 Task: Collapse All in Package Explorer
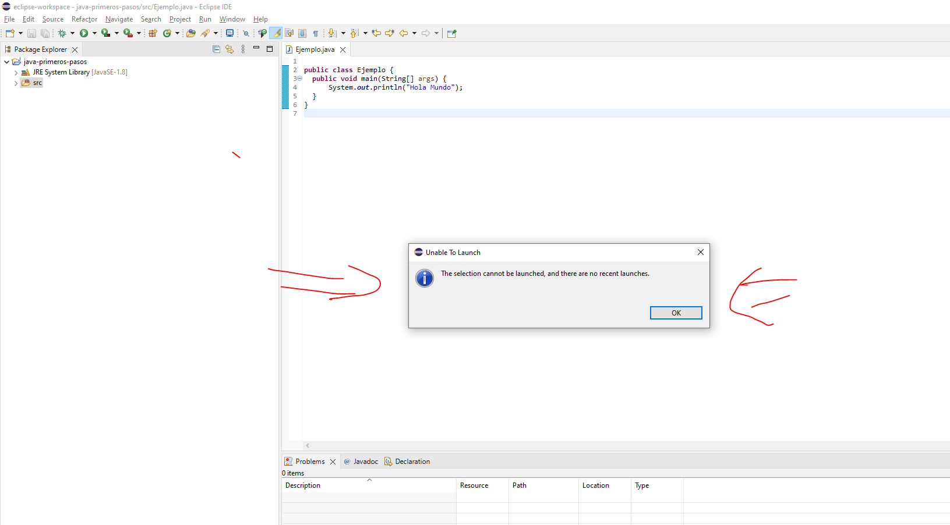pos(216,49)
